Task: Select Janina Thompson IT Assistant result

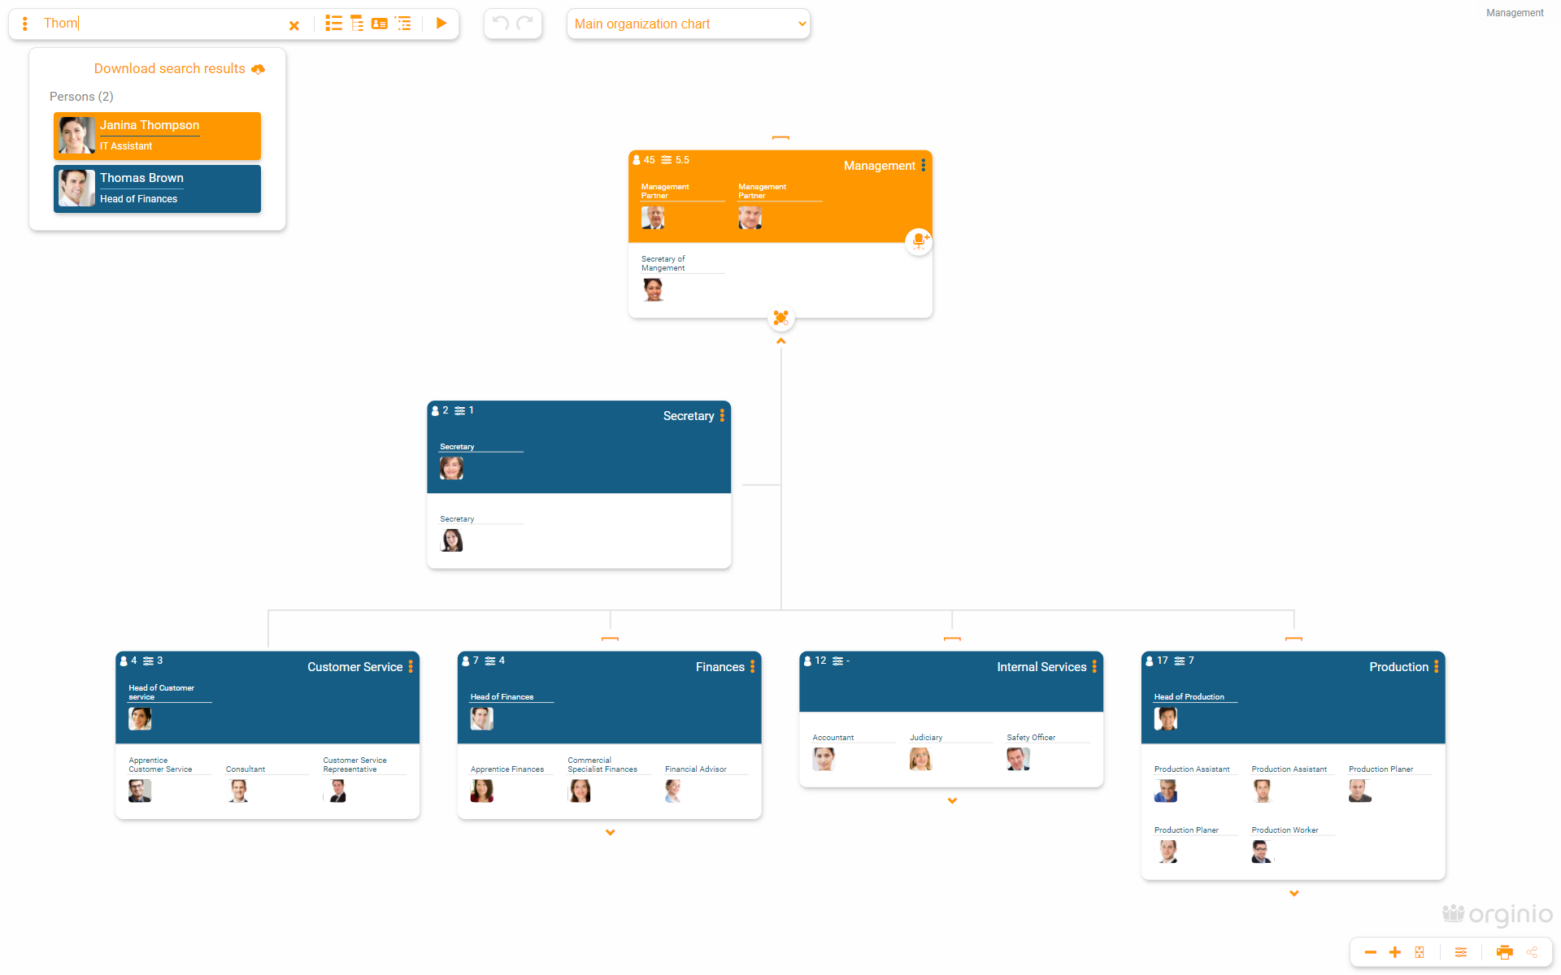Action: click(158, 132)
